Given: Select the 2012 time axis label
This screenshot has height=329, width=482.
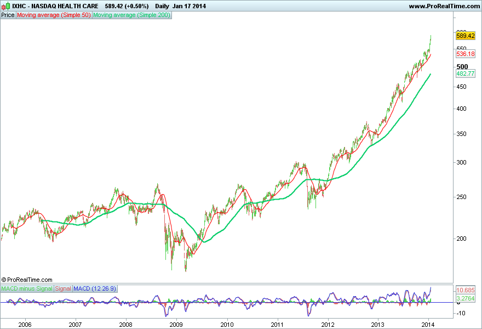Looking at the screenshot, I should point(328,325).
